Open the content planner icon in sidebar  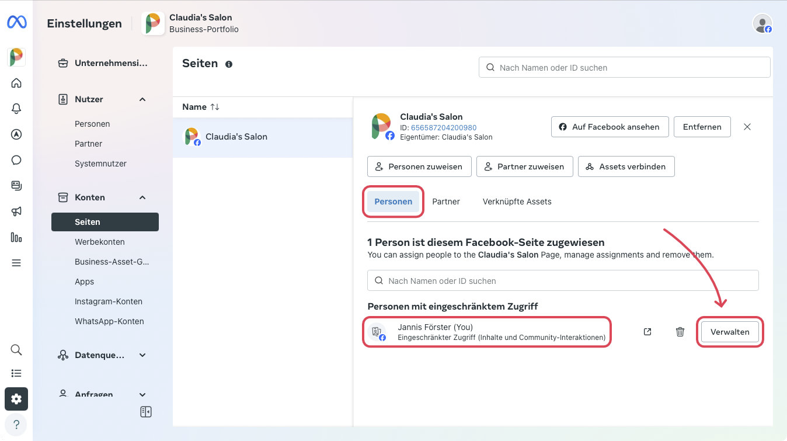[x=16, y=186]
